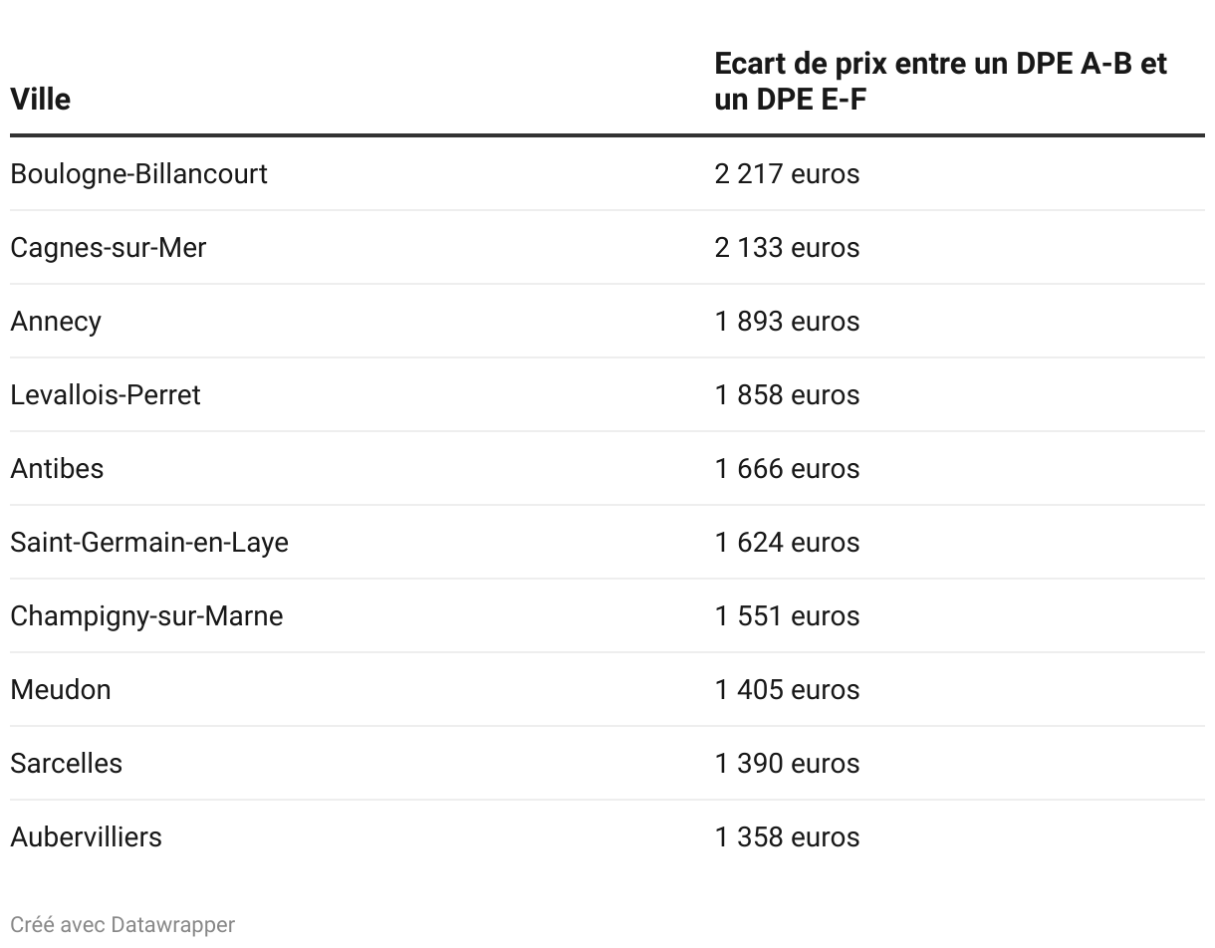
Task: Click the 2 217 euros value
Action: tap(787, 174)
